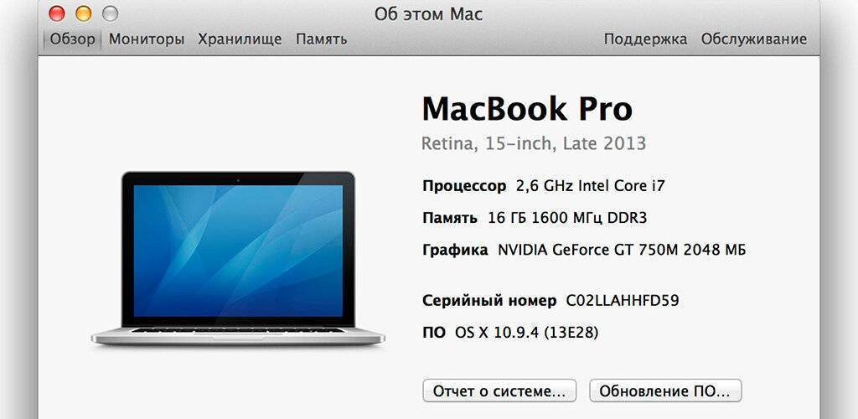Click the MacBook Pro model title
Image resolution: width=858 pixels, height=419 pixels.
(x=528, y=109)
